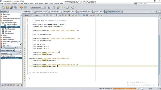The height and width of the screenshot is (90, 161).
Task: Click the Last Edit icon in editor toolbar
Action: tap(44, 15)
